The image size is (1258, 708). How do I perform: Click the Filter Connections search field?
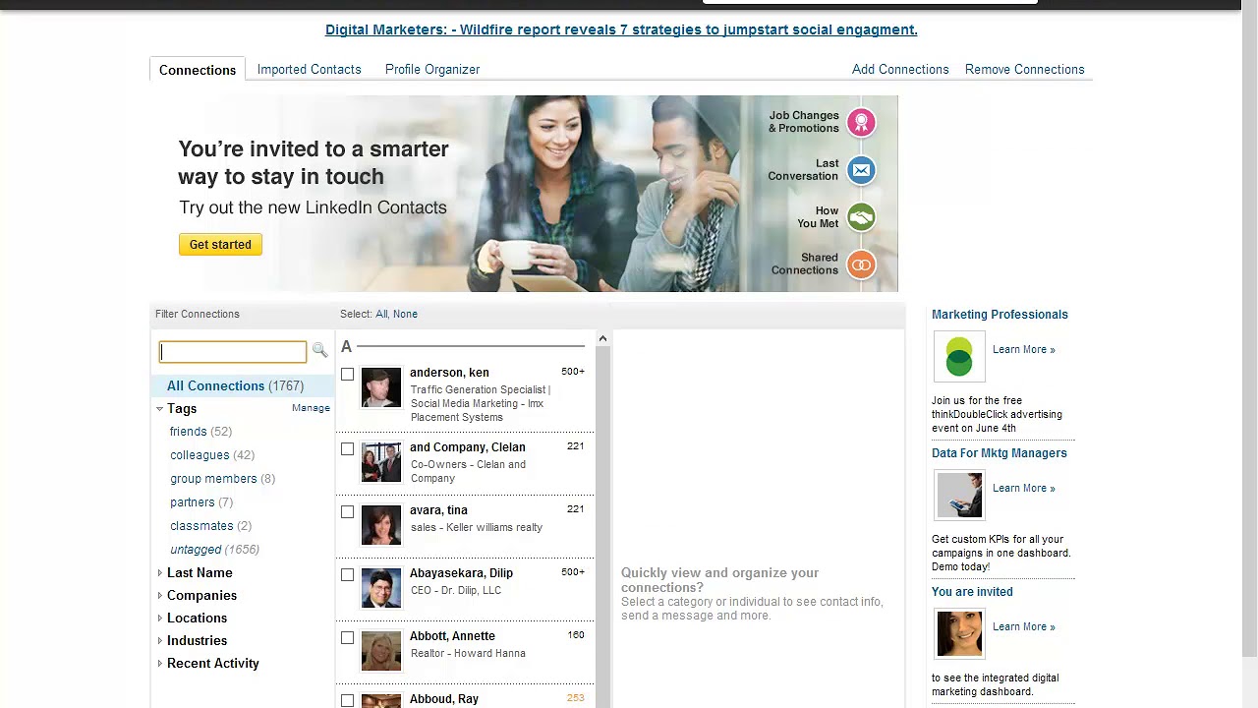[233, 351]
